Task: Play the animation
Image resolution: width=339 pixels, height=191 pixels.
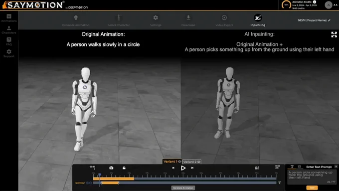Action: point(183,168)
